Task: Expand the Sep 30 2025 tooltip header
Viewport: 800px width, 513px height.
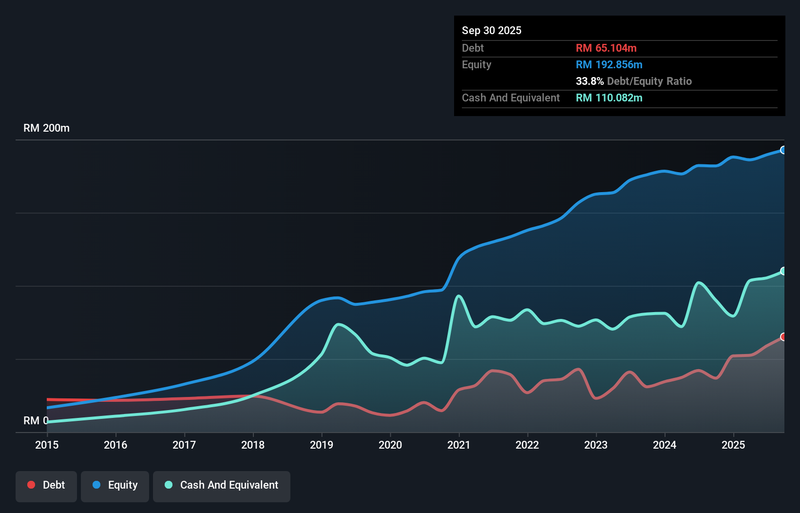Action: coord(492,30)
